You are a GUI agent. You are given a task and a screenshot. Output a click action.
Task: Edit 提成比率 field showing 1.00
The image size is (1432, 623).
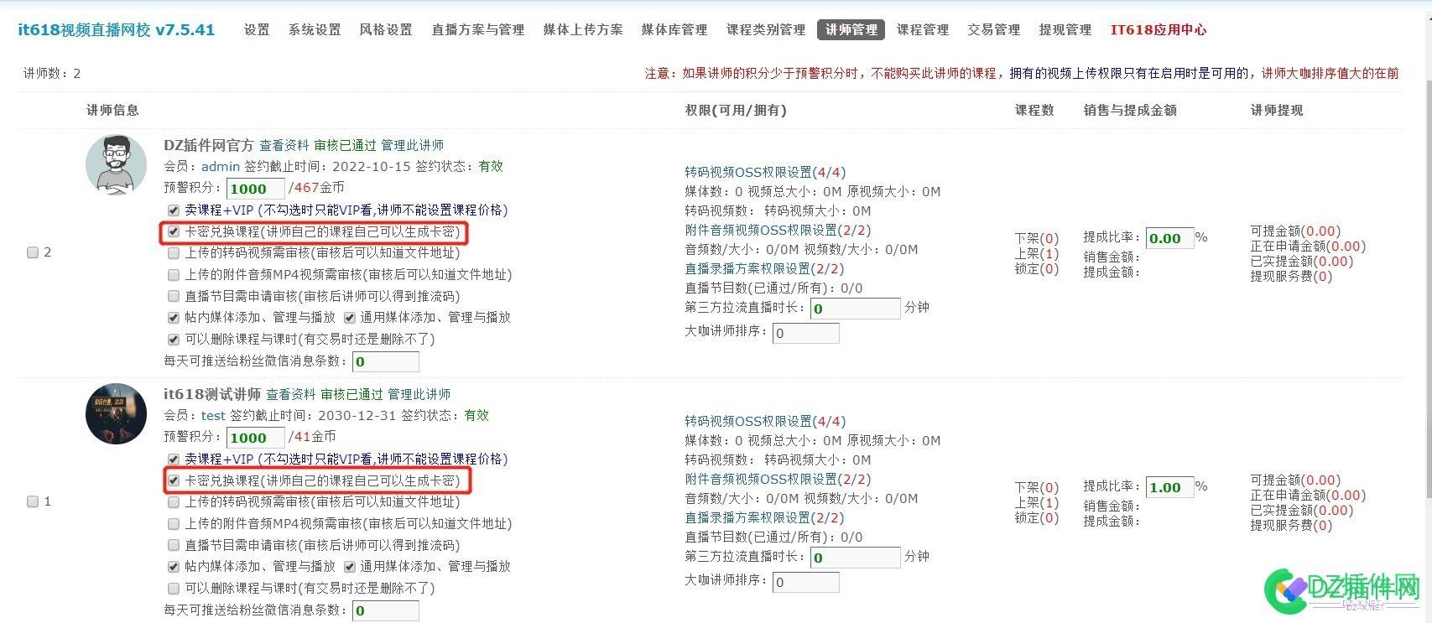pyautogui.click(x=1169, y=487)
